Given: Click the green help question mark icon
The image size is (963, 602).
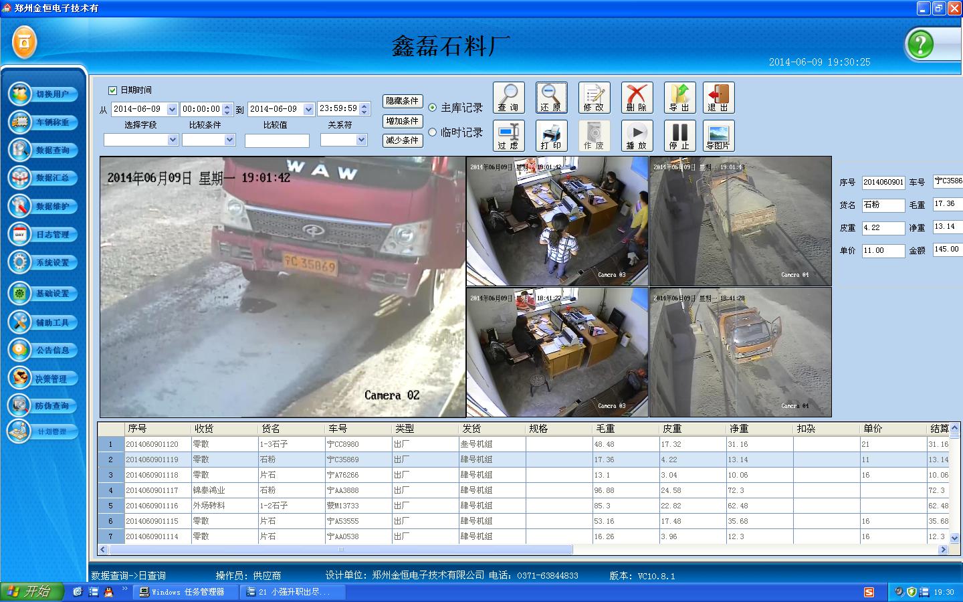Looking at the screenshot, I should 920,45.
